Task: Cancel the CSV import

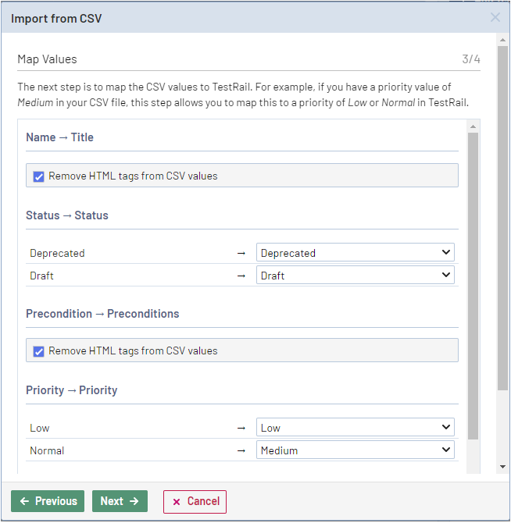Action: tap(195, 501)
